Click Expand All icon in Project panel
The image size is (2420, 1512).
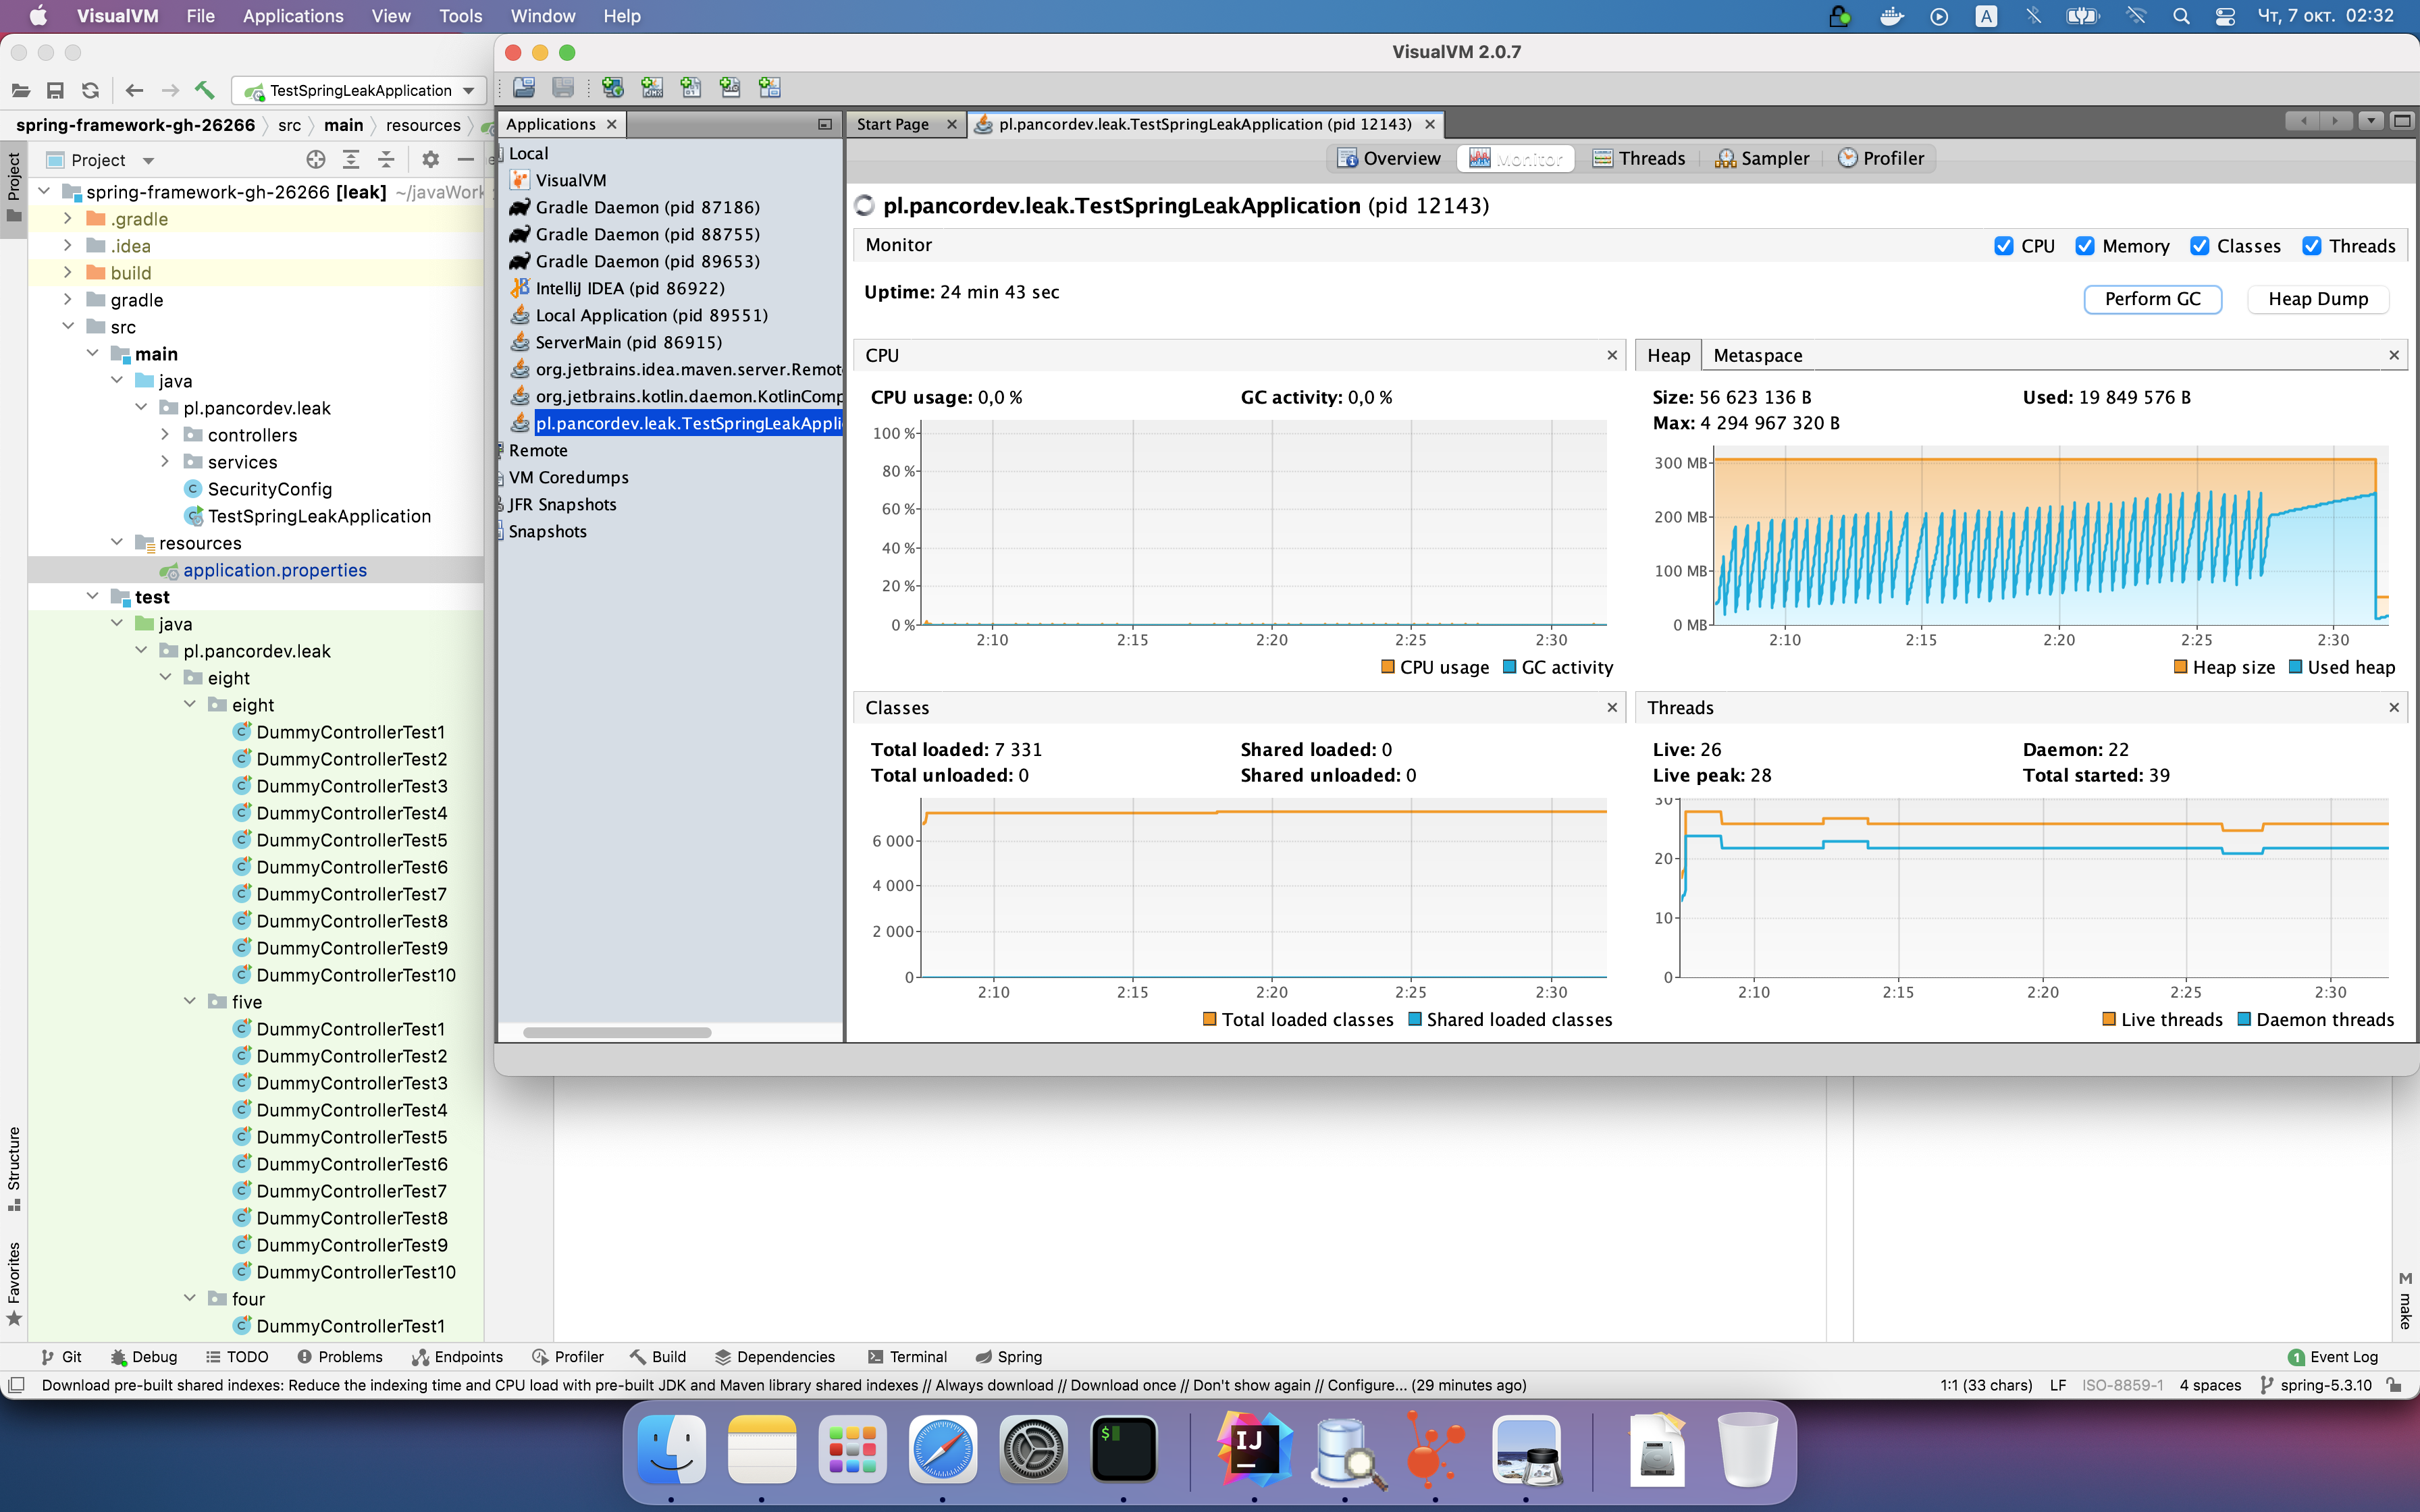coord(351,160)
